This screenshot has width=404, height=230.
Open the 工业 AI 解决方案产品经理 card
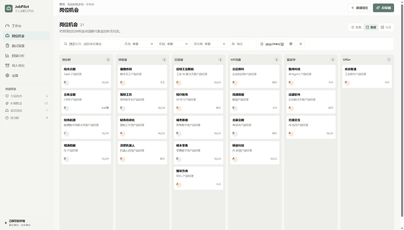(x=198, y=76)
